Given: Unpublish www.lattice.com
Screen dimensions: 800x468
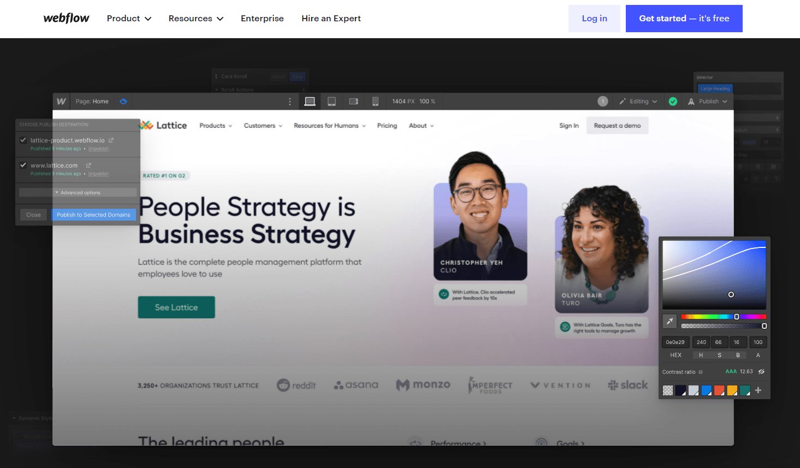Looking at the screenshot, I should tap(99, 174).
